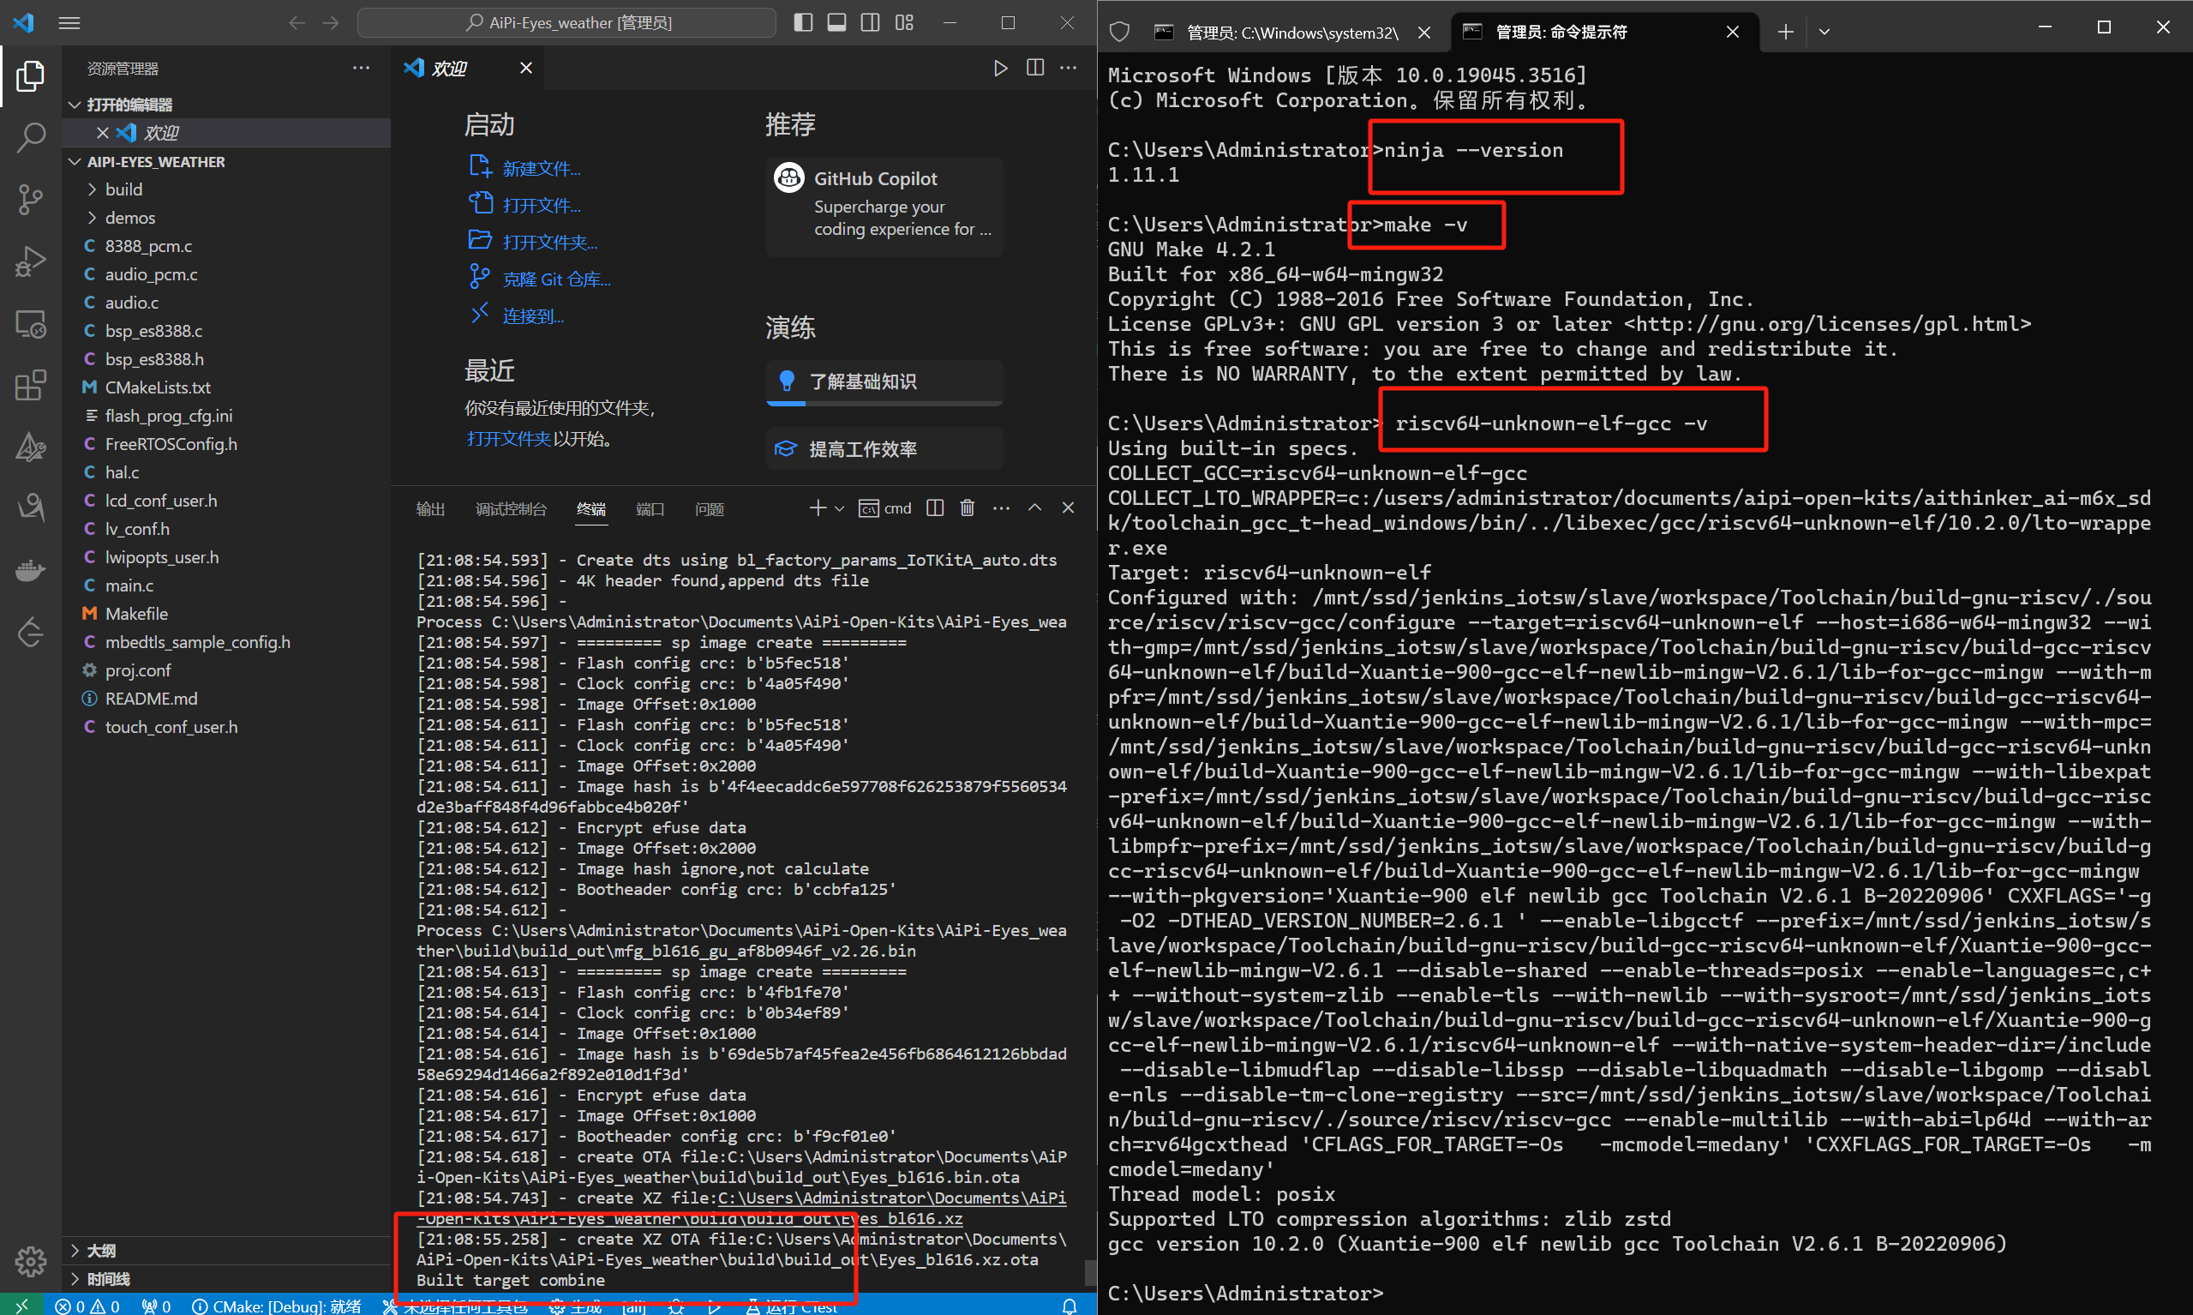Open Remote Explorer view

(30, 324)
